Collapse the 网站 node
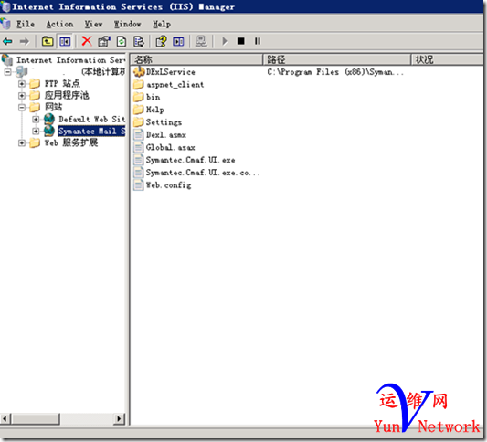Image resolution: width=487 pixels, height=442 pixels. pos(22,108)
